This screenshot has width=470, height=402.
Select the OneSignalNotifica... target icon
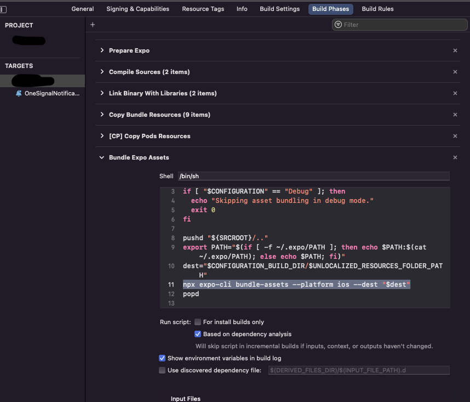19,93
